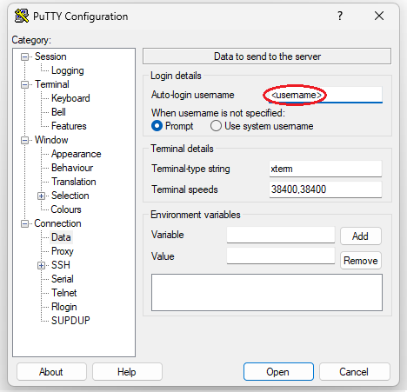Viewport: 407px width, 392px height.
Task: Click the Help button
Action: [x=127, y=372]
